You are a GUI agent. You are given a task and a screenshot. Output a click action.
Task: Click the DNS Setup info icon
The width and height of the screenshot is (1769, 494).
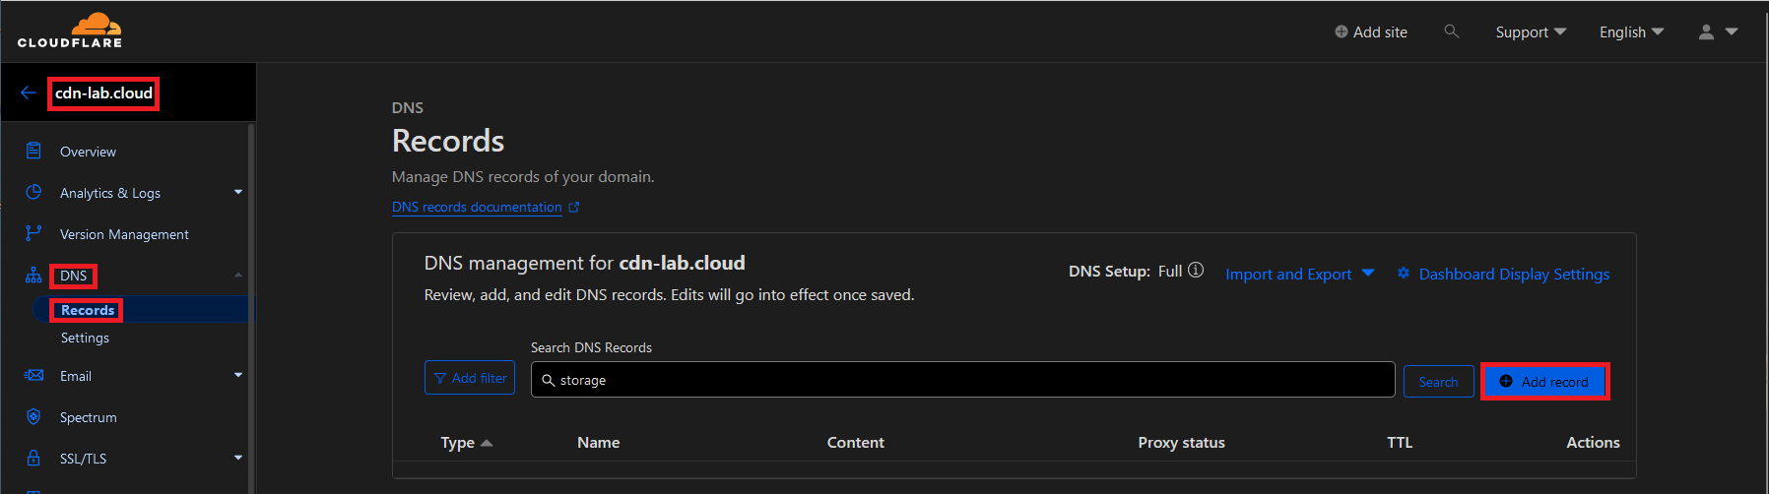click(x=1196, y=271)
